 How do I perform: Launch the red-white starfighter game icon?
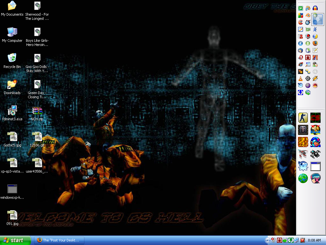coord(303,154)
